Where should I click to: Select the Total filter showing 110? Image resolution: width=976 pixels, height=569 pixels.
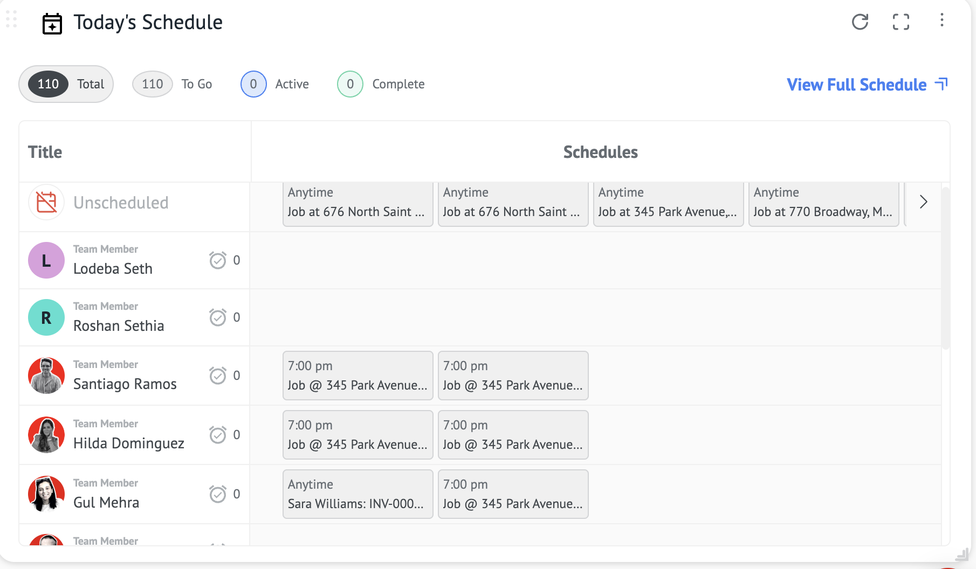66,84
